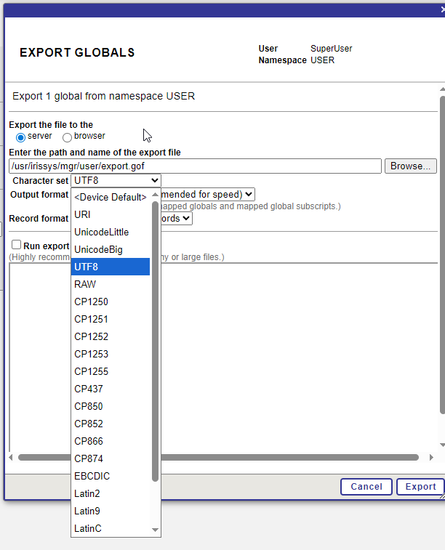Viewport: 445px width, 550px height.
Task: Click the Browse button
Action: [x=410, y=166]
